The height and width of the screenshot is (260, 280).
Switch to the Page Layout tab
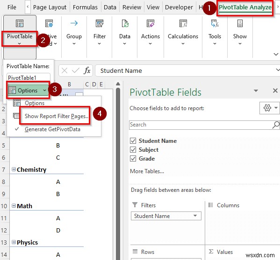click(x=50, y=7)
